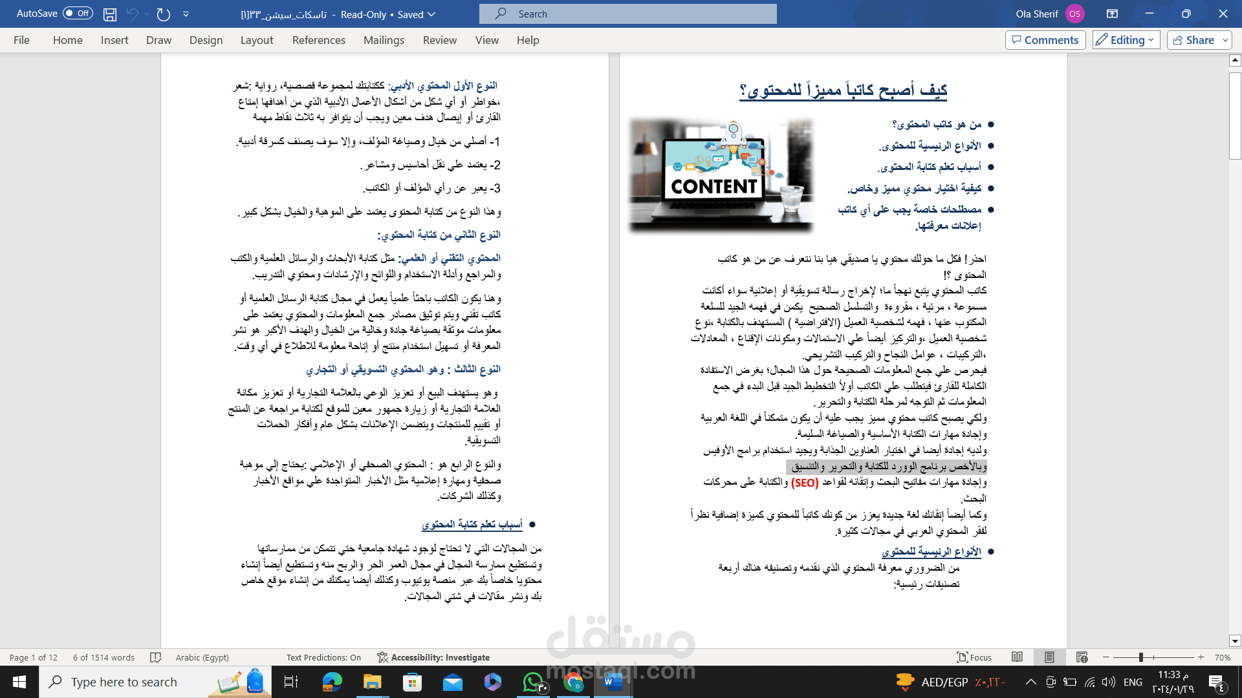Open the volume speaker icon

pyautogui.click(x=1109, y=682)
